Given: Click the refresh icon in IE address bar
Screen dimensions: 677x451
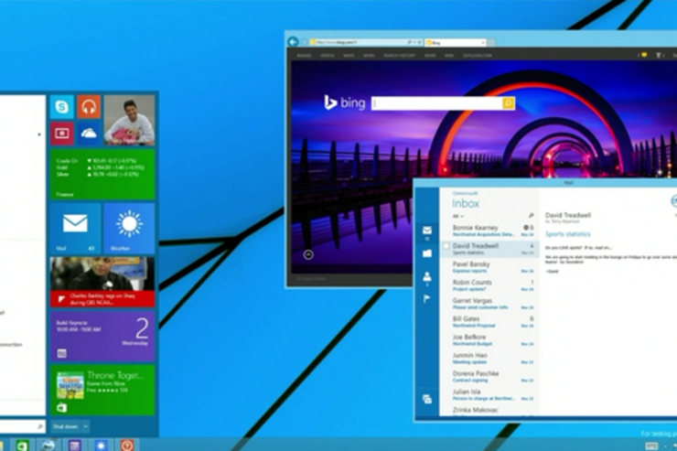Looking at the screenshot, I should (x=419, y=42).
